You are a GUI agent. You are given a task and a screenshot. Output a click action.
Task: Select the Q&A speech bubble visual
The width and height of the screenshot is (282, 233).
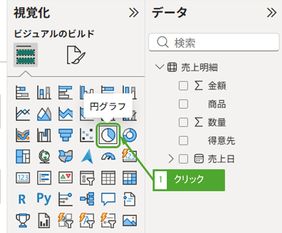(108, 199)
